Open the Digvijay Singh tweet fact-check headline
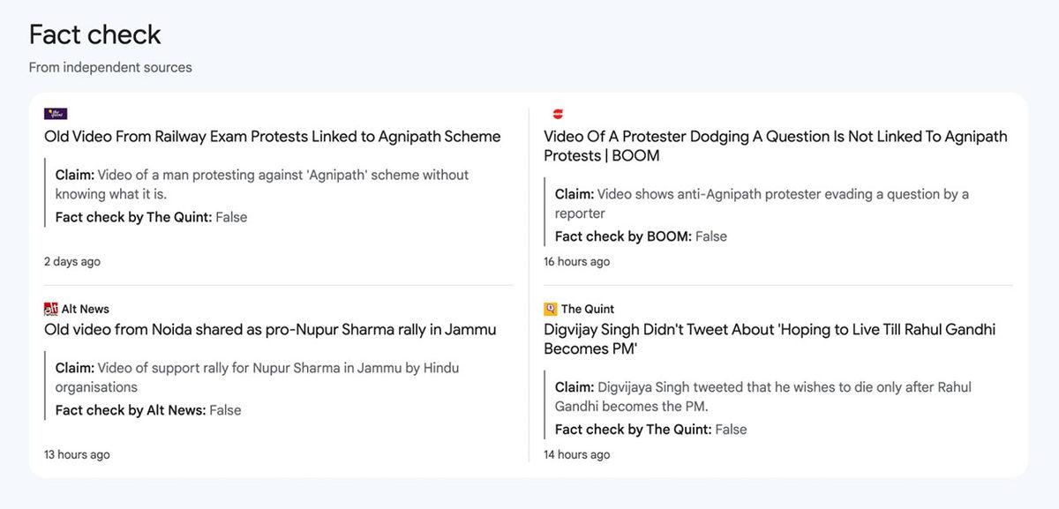The height and width of the screenshot is (509, 1059). click(x=769, y=339)
